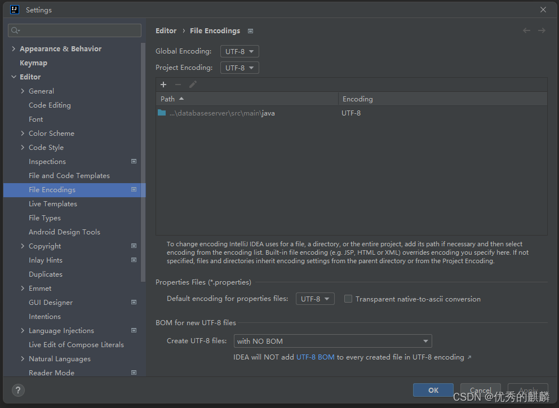
Task: Click the OK button
Action: pyautogui.click(x=433, y=390)
